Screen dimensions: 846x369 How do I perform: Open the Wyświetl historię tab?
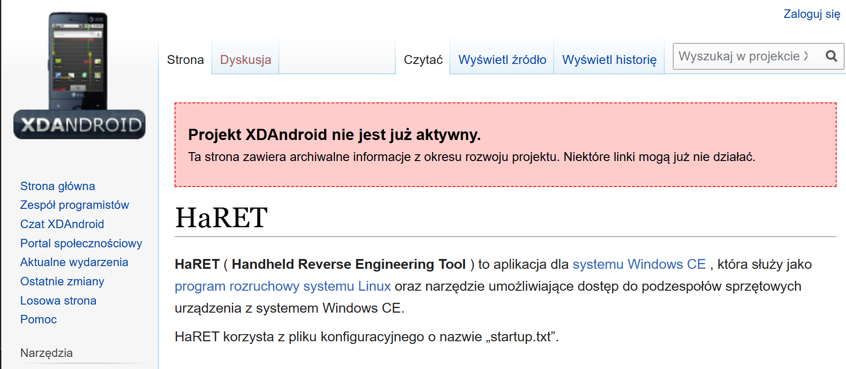[609, 60]
